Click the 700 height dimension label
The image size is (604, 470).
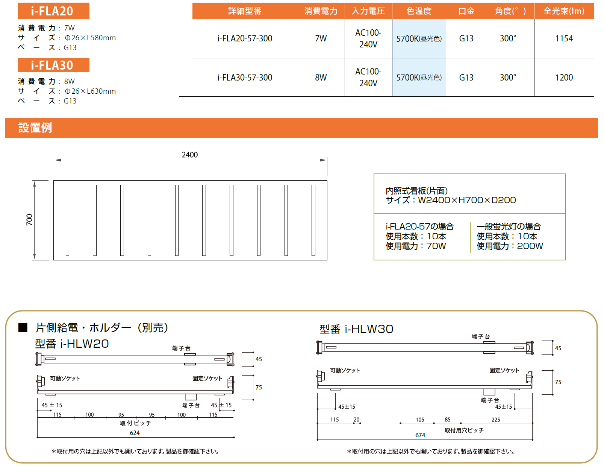point(29,220)
